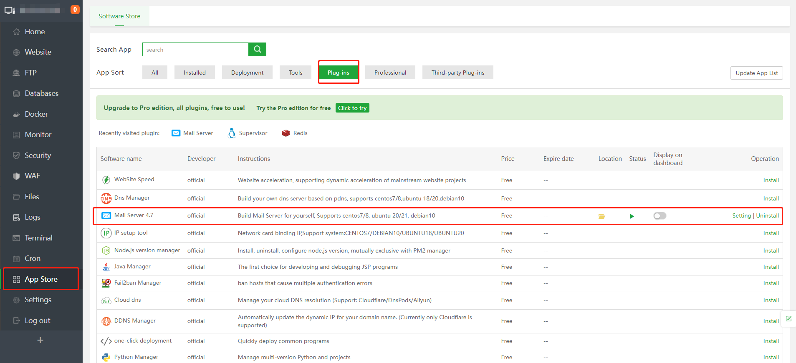Install Fail2ban Manager
Image resolution: width=796 pixels, height=363 pixels.
point(771,283)
